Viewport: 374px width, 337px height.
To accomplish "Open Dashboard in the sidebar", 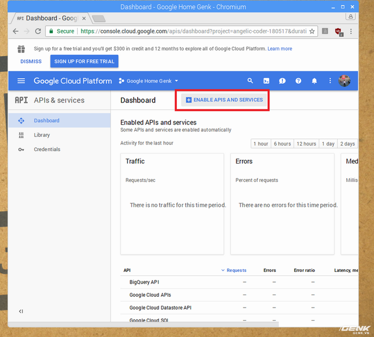I will tap(59, 120).
